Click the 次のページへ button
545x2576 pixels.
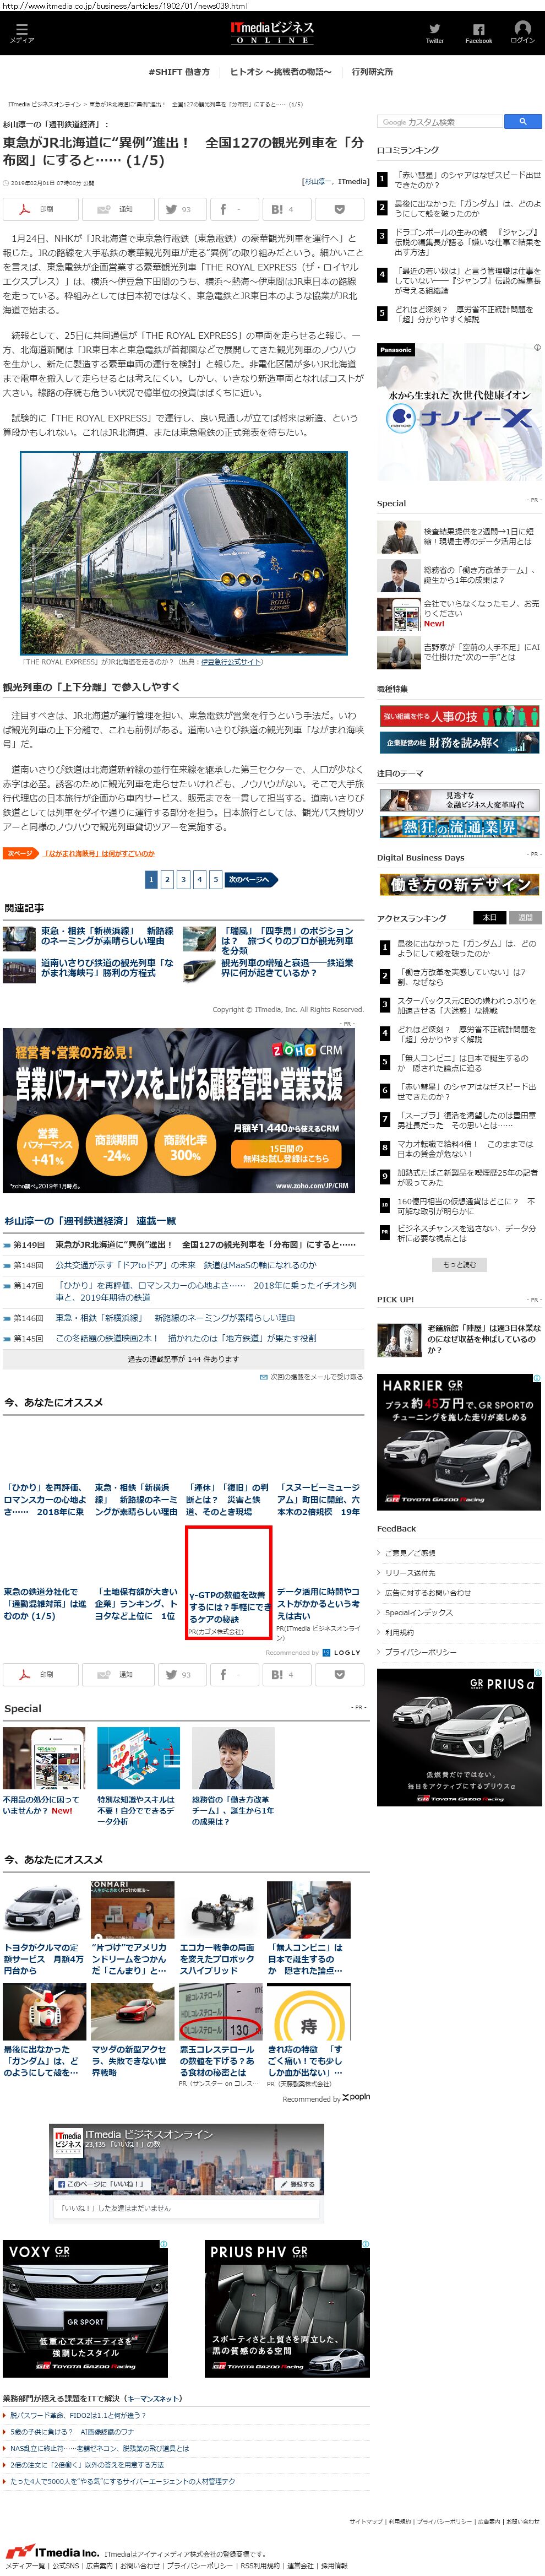(251, 879)
